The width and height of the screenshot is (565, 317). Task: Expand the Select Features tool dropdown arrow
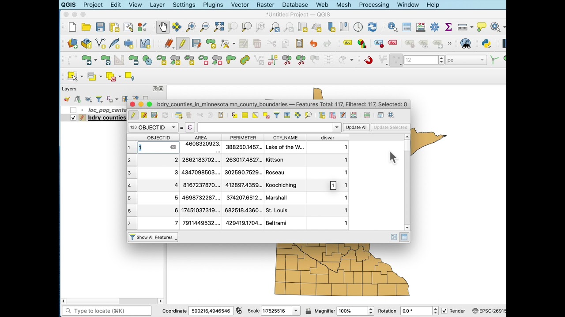click(82, 77)
